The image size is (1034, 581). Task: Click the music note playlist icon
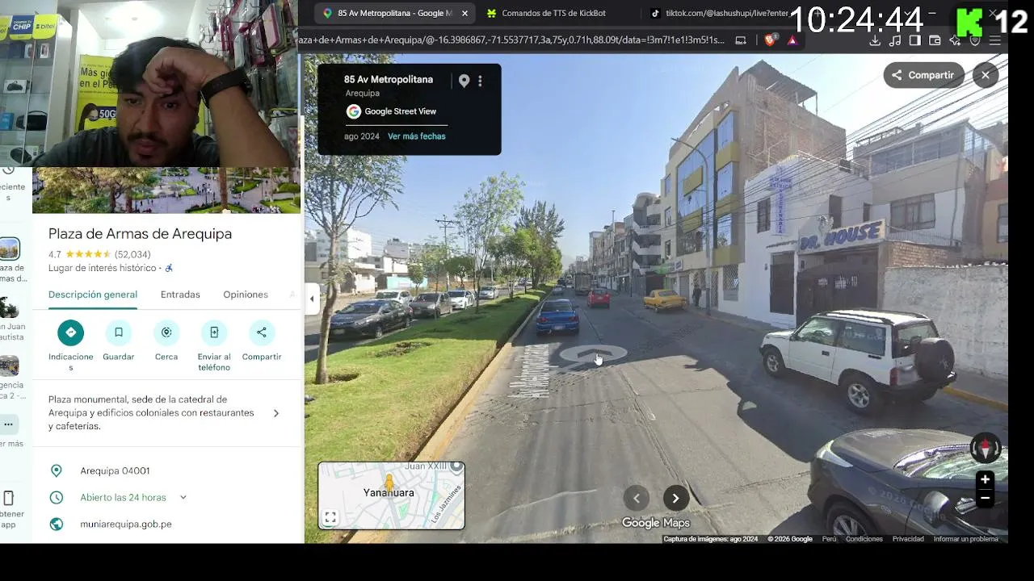[x=895, y=40]
